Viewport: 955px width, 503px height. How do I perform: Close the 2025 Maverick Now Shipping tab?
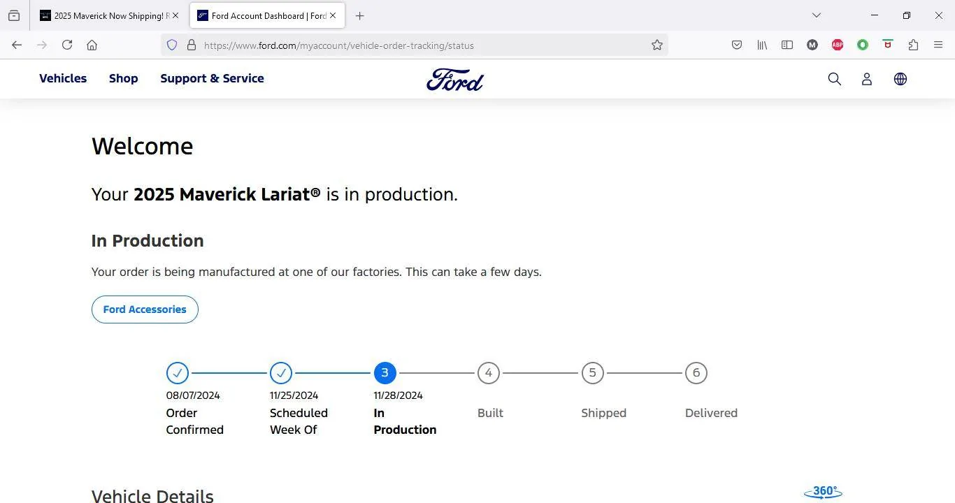point(175,15)
